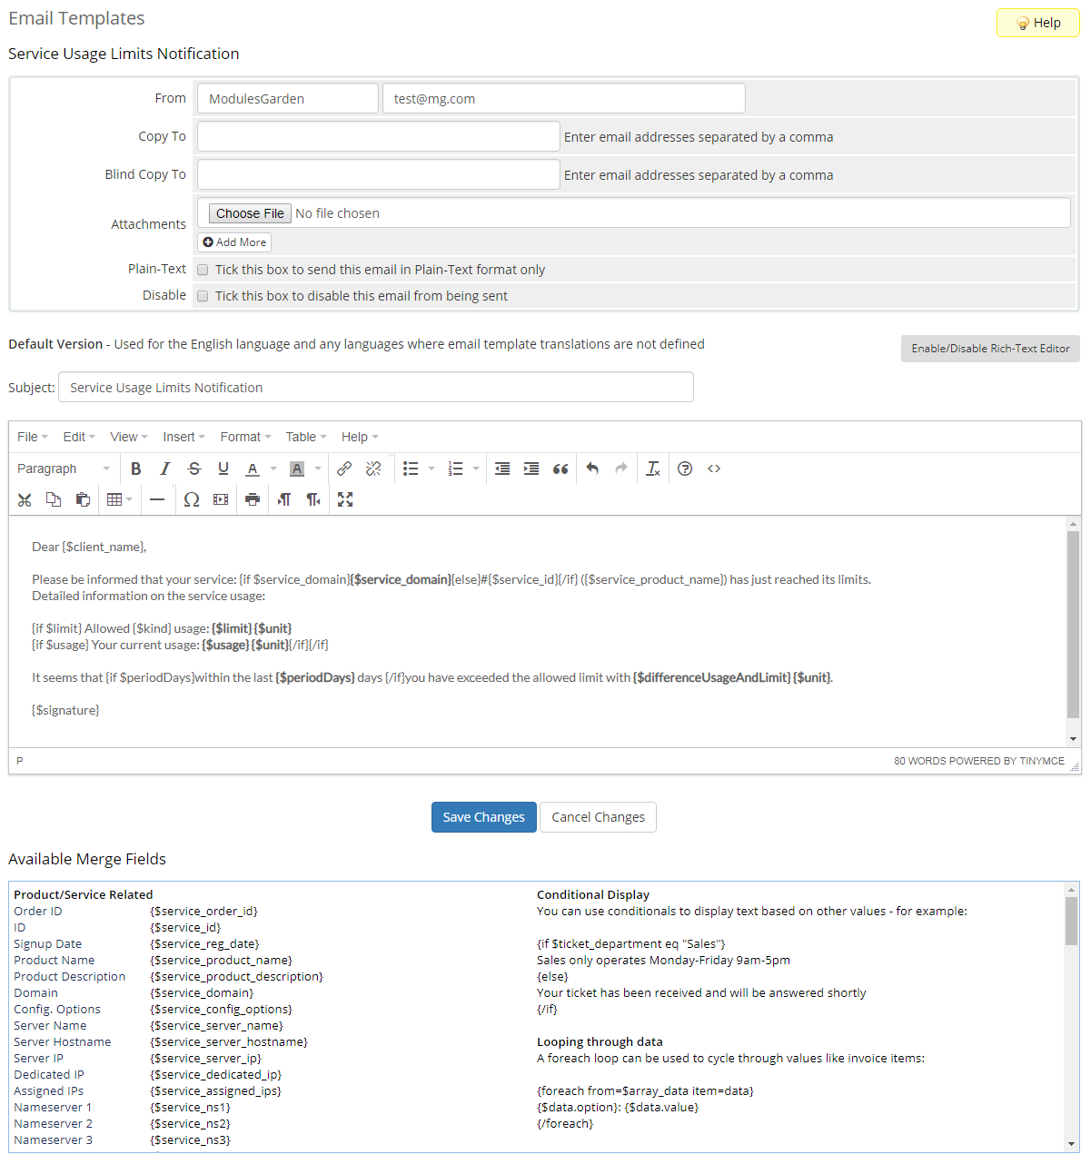1091x1164 pixels.
Task: Click the insert link icon
Action: coord(344,469)
